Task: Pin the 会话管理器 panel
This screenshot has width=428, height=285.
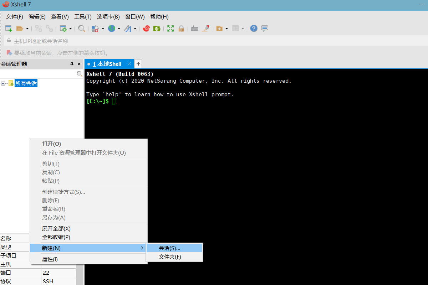Action: pos(72,64)
